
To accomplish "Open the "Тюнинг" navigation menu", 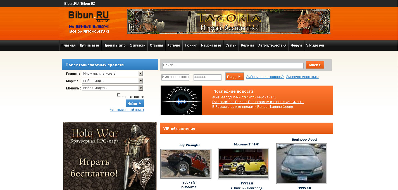I will (x=191, y=45).
